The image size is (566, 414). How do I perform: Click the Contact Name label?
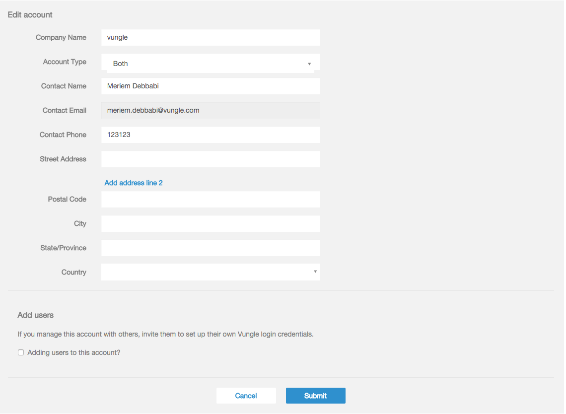64,86
